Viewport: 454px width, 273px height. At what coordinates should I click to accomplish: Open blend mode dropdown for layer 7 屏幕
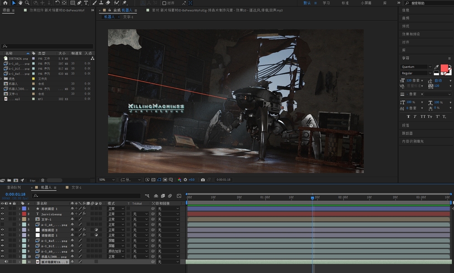click(x=116, y=241)
